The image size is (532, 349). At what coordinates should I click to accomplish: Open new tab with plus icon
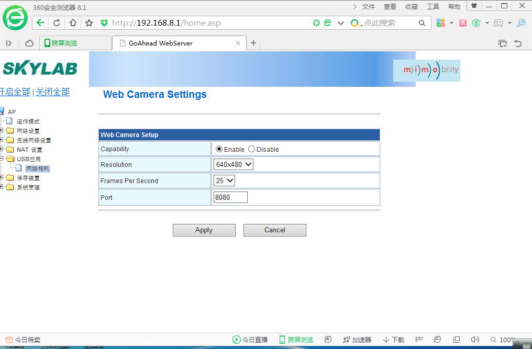click(253, 43)
